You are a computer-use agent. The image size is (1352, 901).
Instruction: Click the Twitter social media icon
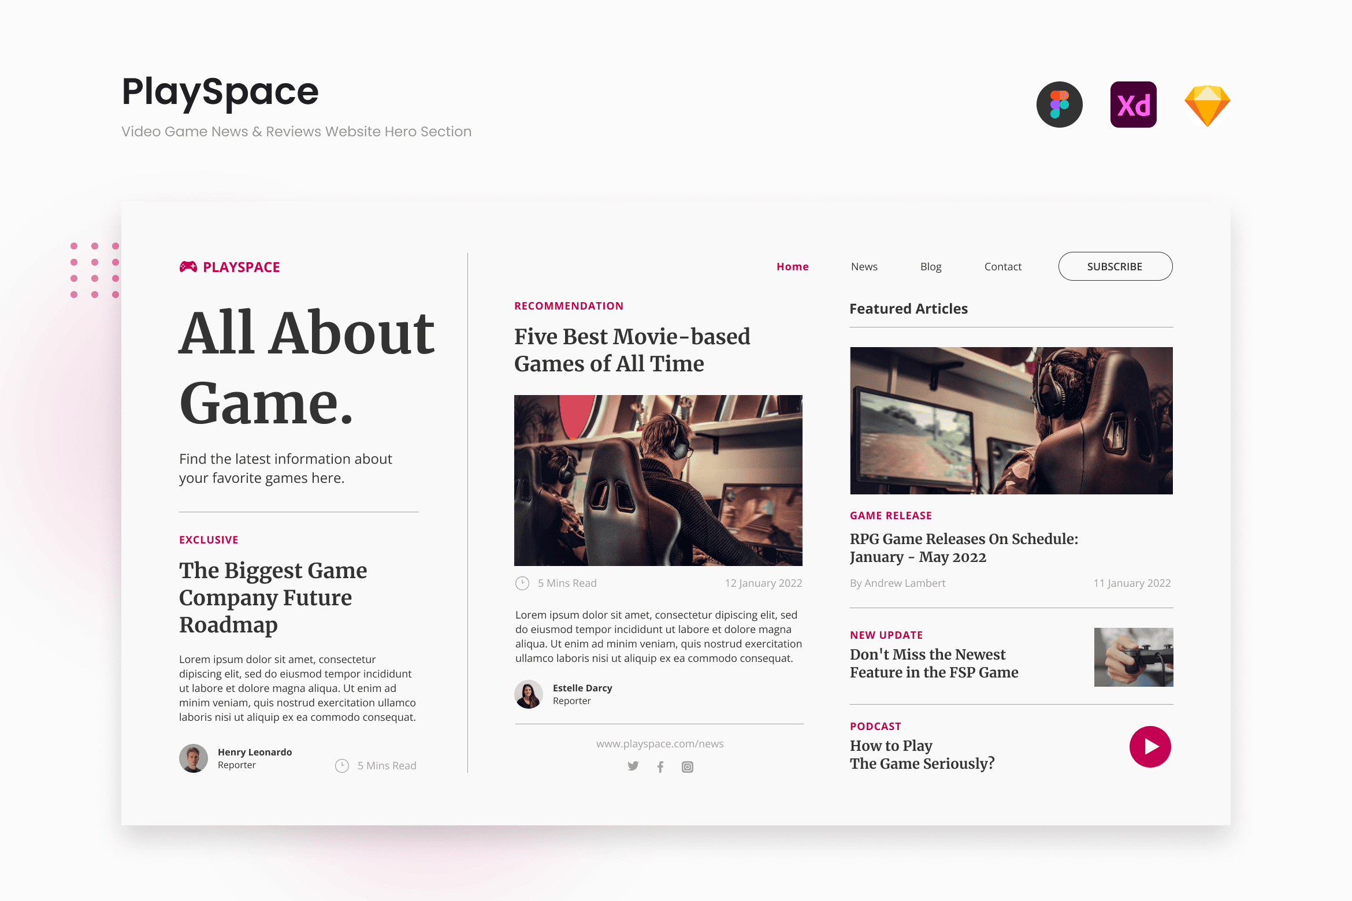click(x=634, y=765)
